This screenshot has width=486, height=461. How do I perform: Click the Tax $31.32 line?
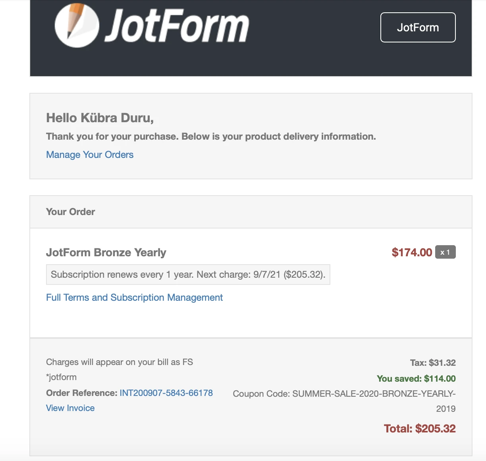click(432, 362)
